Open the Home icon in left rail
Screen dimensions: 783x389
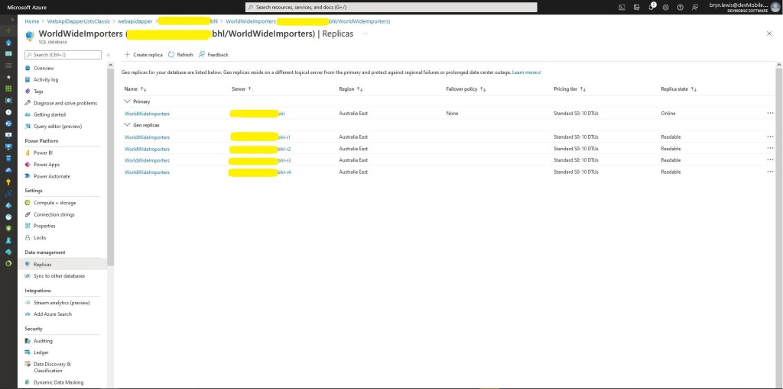[x=8, y=42]
